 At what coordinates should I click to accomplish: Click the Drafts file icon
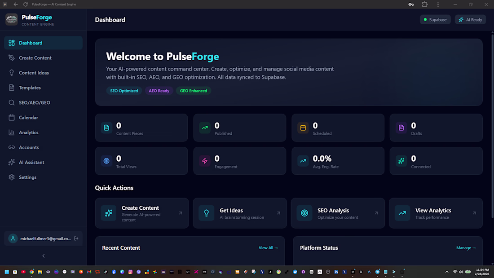pos(401,128)
